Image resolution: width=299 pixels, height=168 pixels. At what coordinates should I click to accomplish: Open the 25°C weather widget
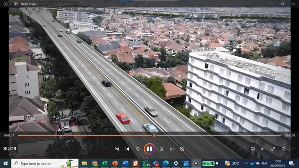(231, 164)
